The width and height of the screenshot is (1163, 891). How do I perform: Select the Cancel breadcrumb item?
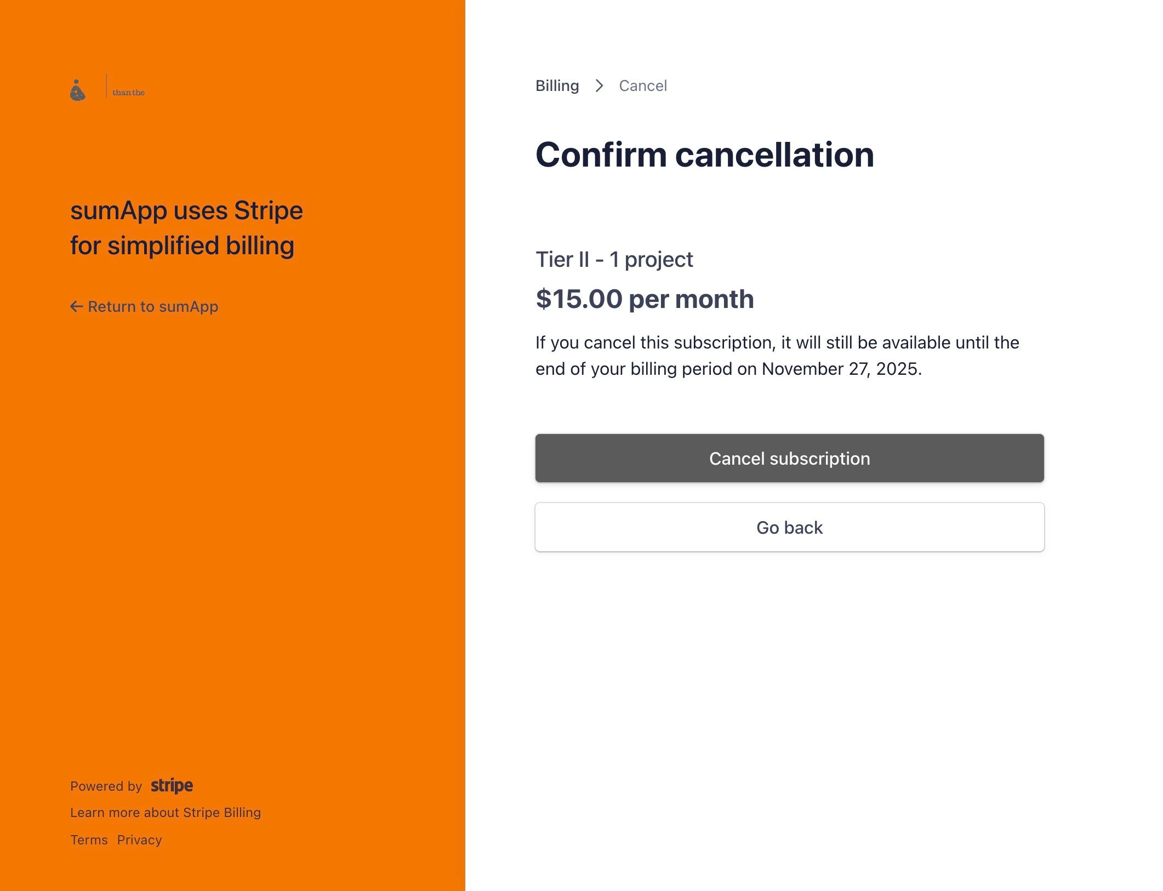(643, 86)
